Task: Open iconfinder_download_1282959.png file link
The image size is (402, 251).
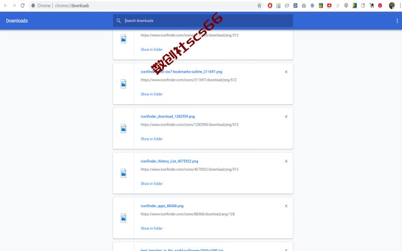Action: (x=168, y=117)
